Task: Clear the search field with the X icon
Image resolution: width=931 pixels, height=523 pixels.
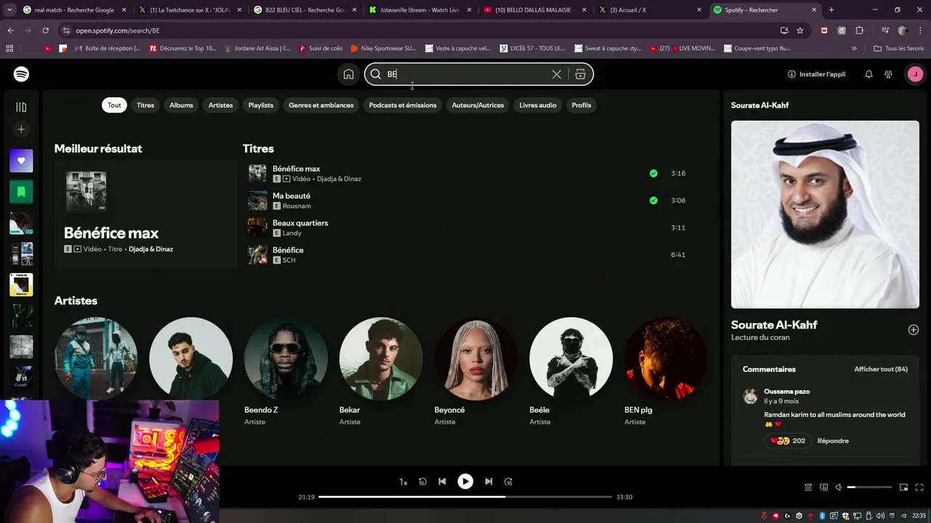Action: (x=556, y=74)
